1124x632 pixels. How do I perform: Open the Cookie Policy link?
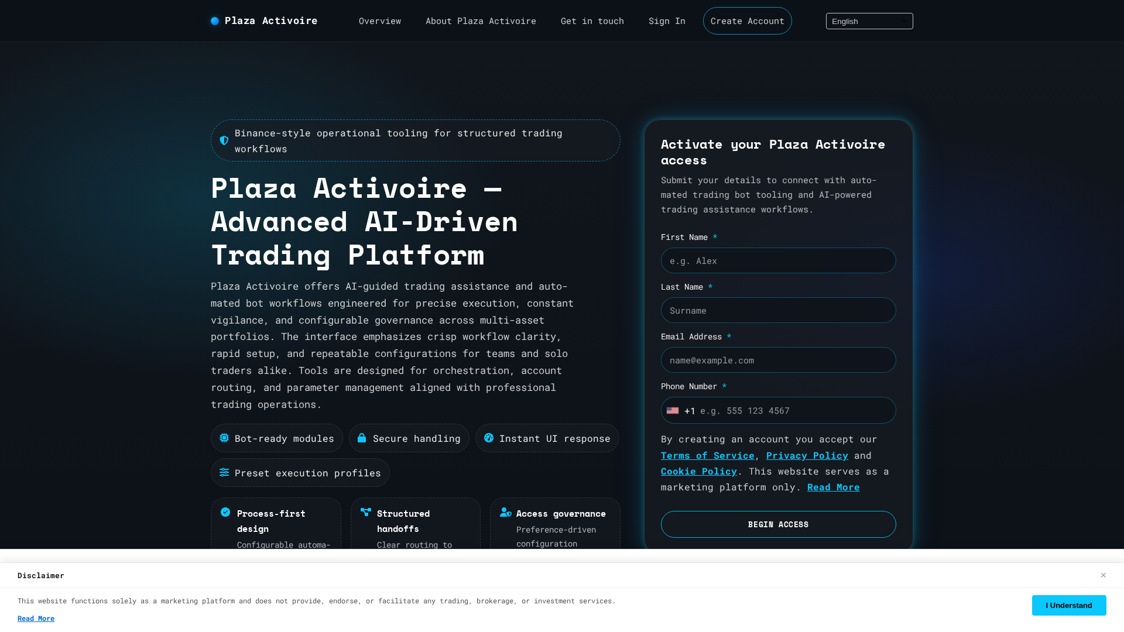pos(699,471)
